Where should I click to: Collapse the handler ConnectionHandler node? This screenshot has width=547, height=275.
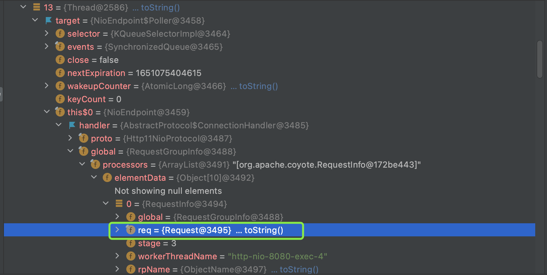pos(59,125)
